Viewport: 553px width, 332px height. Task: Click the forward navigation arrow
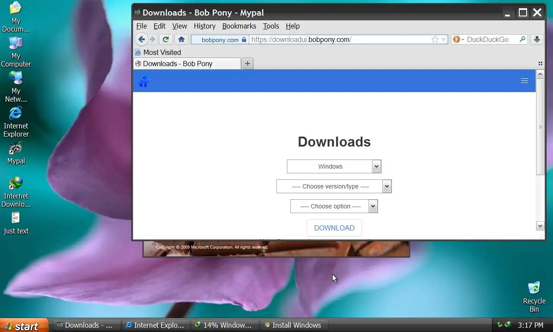(152, 39)
